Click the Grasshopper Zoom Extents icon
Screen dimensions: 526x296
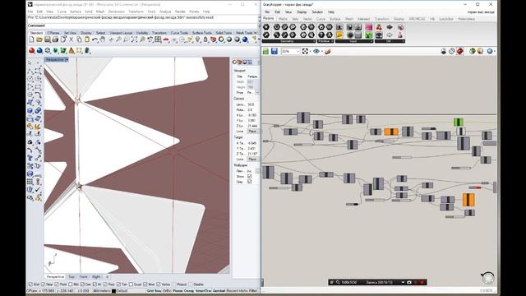click(x=305, y=51)
